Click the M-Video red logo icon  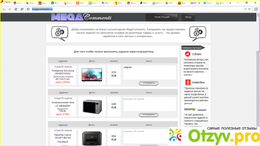(x=188, y=54)
